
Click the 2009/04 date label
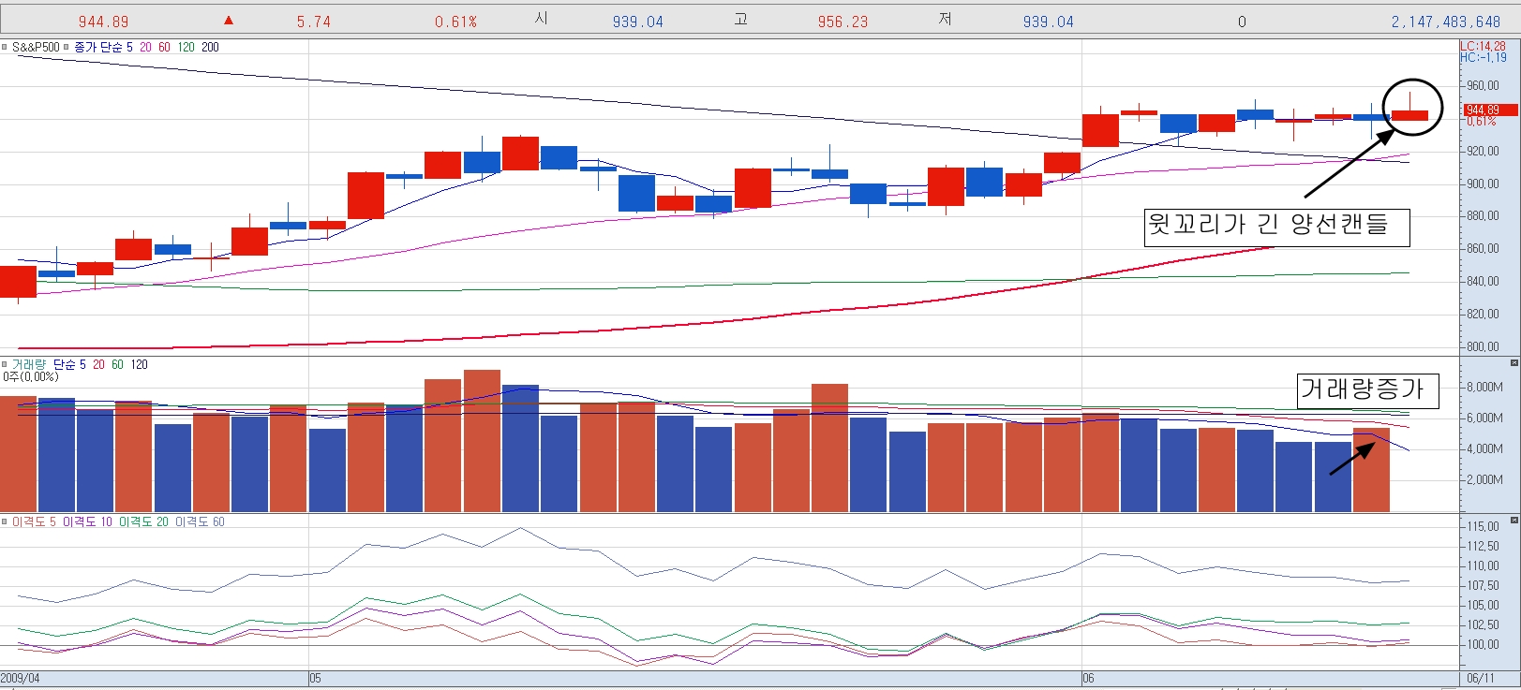(x=21, y=678)
